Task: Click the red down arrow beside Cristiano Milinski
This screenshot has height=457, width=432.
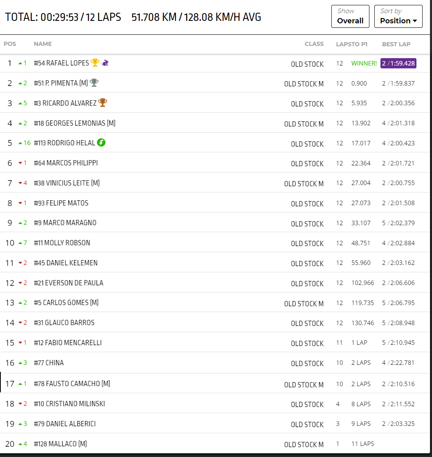Action: [20, 404]
